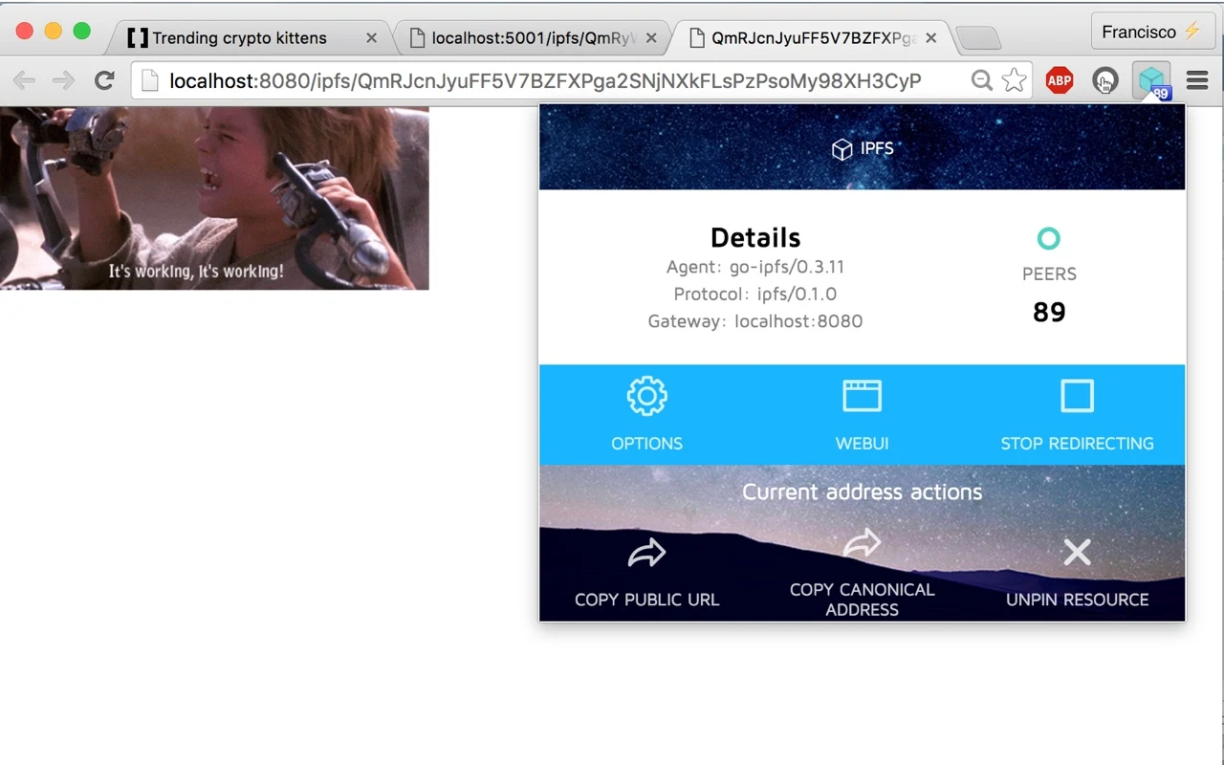Click the STOP REDIRECTING label
1224x765 pixels.
1077,444
